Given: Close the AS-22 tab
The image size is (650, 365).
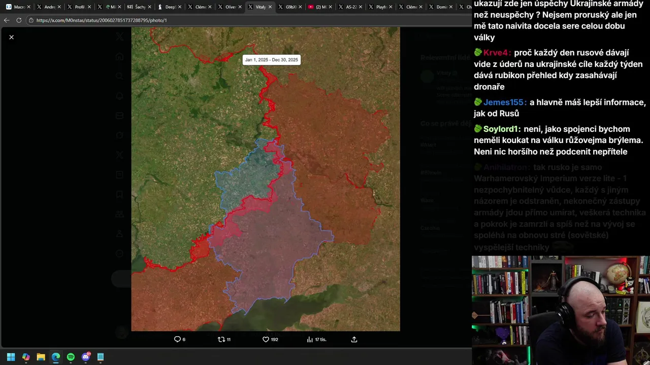Looking at the screenshot, I should tap(361, 7).
